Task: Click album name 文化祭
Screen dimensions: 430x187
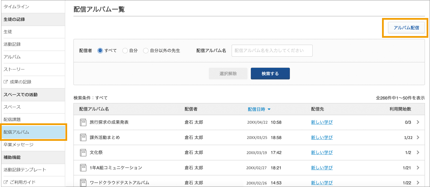Action: click(x=96, y=152)
